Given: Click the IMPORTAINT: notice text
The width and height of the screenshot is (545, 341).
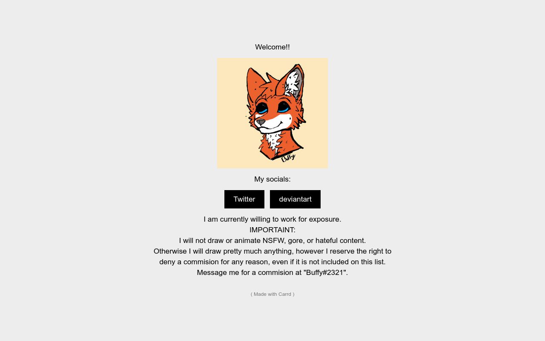Looking at the screenshot, I should (x=272, y=230).
